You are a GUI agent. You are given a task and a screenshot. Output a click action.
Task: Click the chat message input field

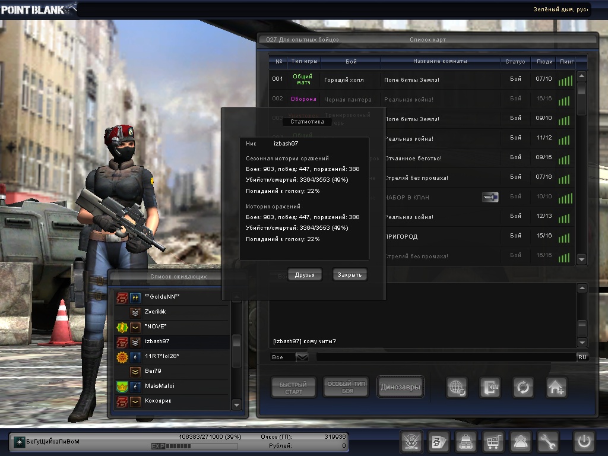pos(446,357)
